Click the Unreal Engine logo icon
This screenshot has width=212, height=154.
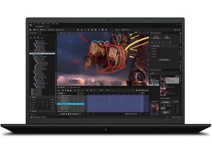31,25
